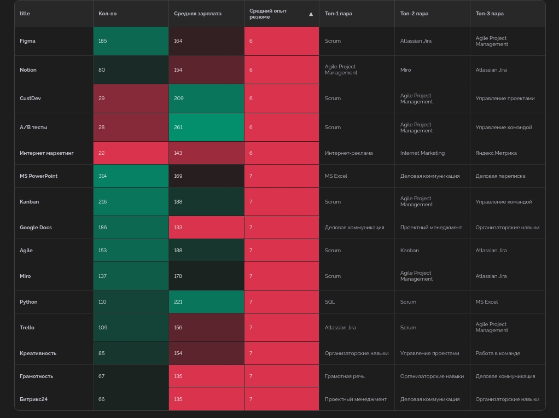Click the green 261 salary cell

[x=206, y=127]
